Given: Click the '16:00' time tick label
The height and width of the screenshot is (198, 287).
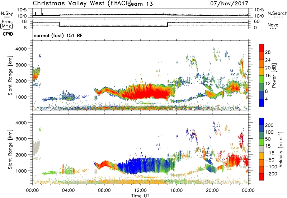Looking at the screenshot, I should (176, 190).
